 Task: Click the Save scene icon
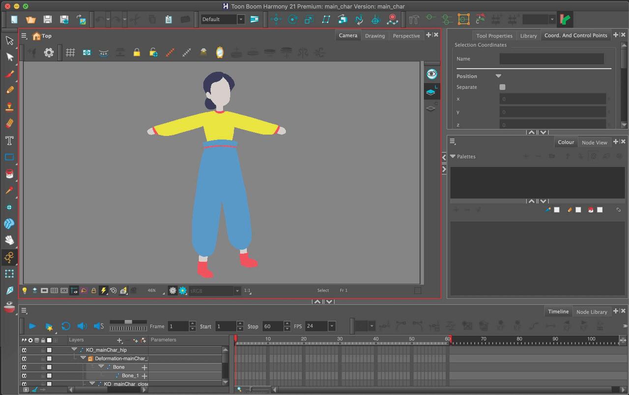pos(47,20)
